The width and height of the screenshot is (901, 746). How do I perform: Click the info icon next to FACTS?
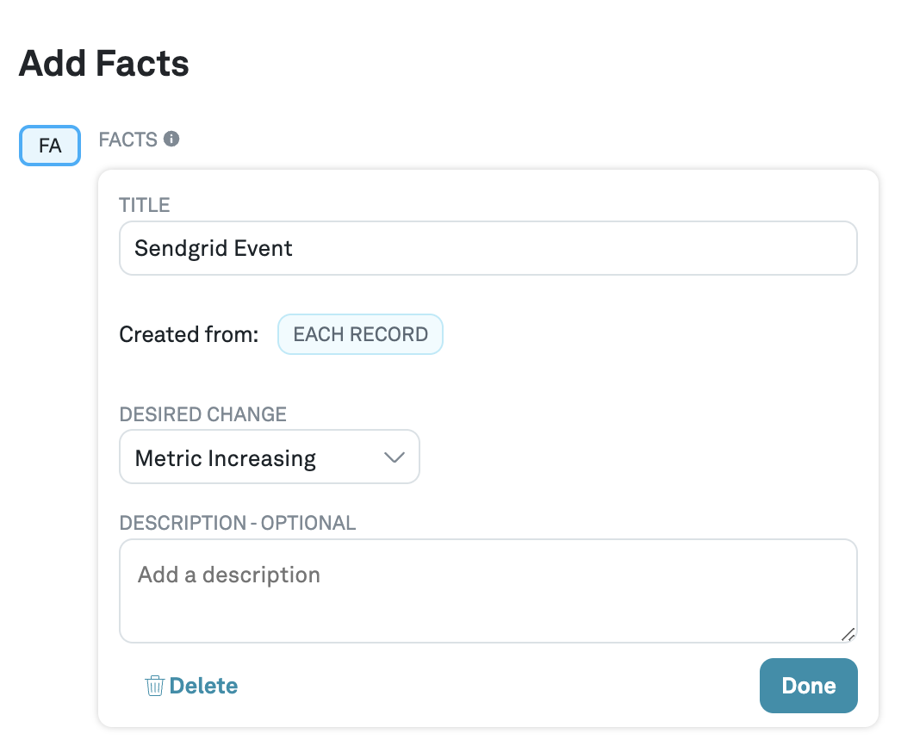pos(171,139)
